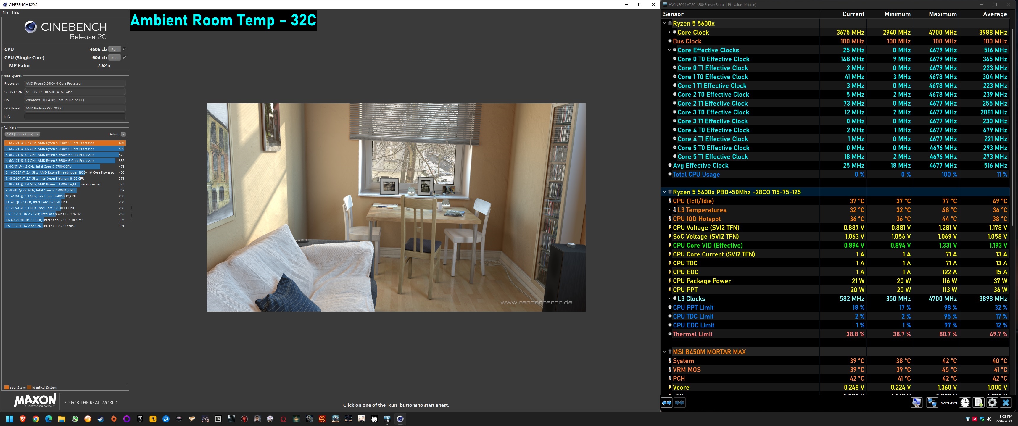
Task: Toggle the CPU test checkbox
Action: coord(125,49)
